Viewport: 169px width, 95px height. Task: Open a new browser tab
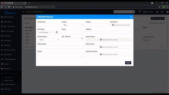tap(29, 3)
